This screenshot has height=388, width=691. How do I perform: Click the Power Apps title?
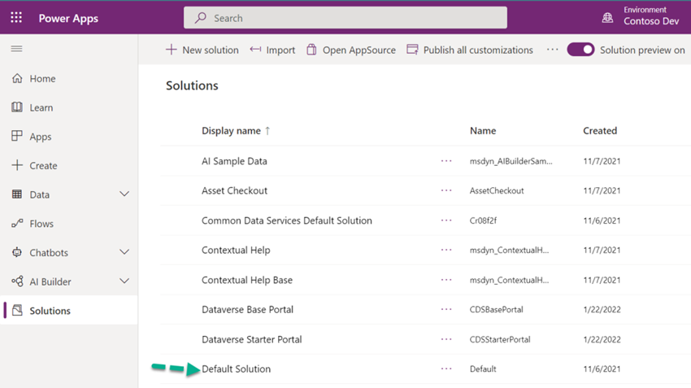[x=68, y=19]
